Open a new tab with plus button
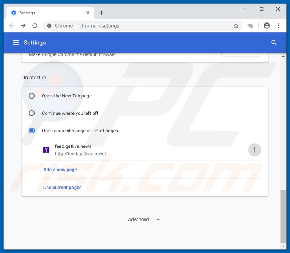This screenshot has height=253, width=290. 102,13
